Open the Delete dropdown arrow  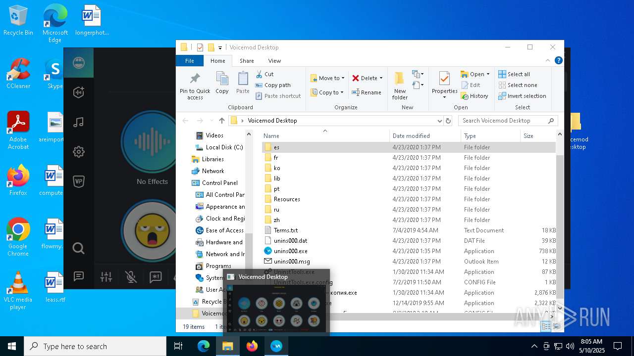[381, 78]
